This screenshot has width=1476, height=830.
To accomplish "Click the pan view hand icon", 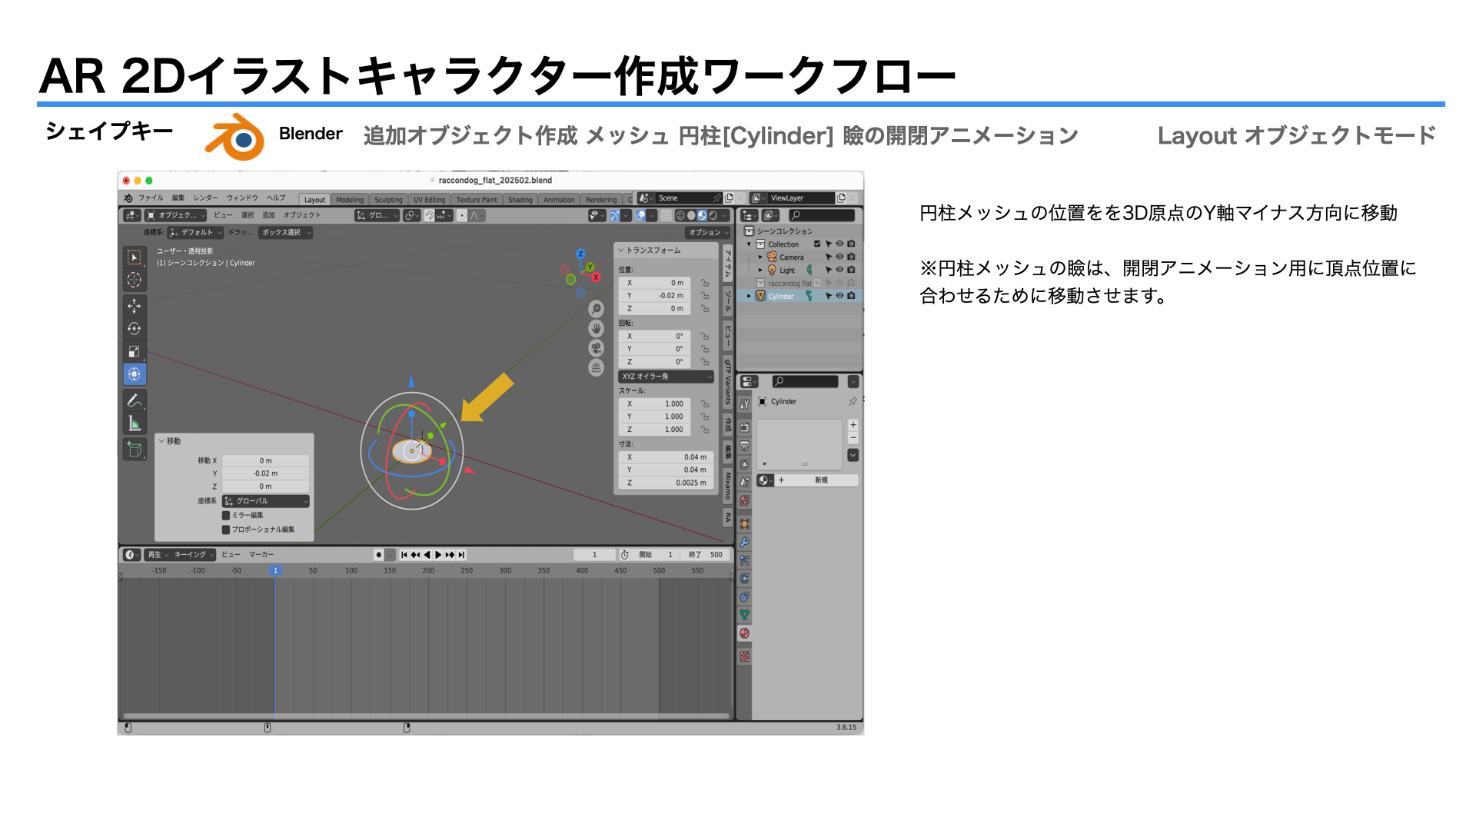I will point(596,329).
